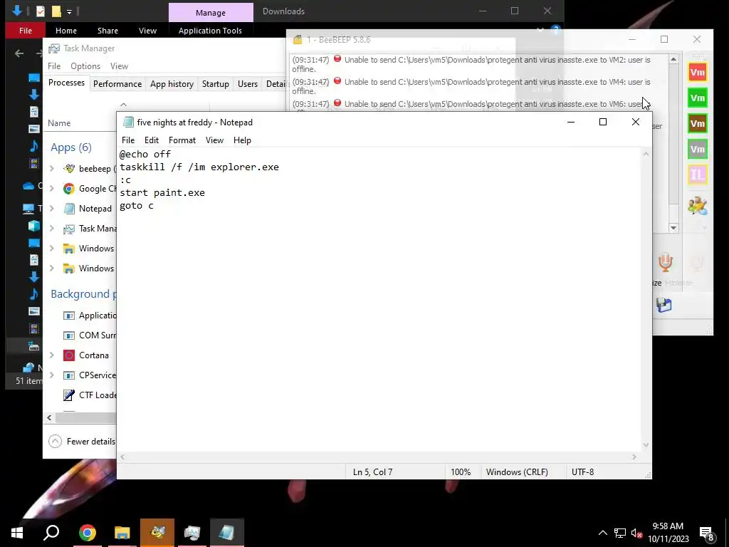
Task: Open File Explorer from the taskbar
Action: 122,533
